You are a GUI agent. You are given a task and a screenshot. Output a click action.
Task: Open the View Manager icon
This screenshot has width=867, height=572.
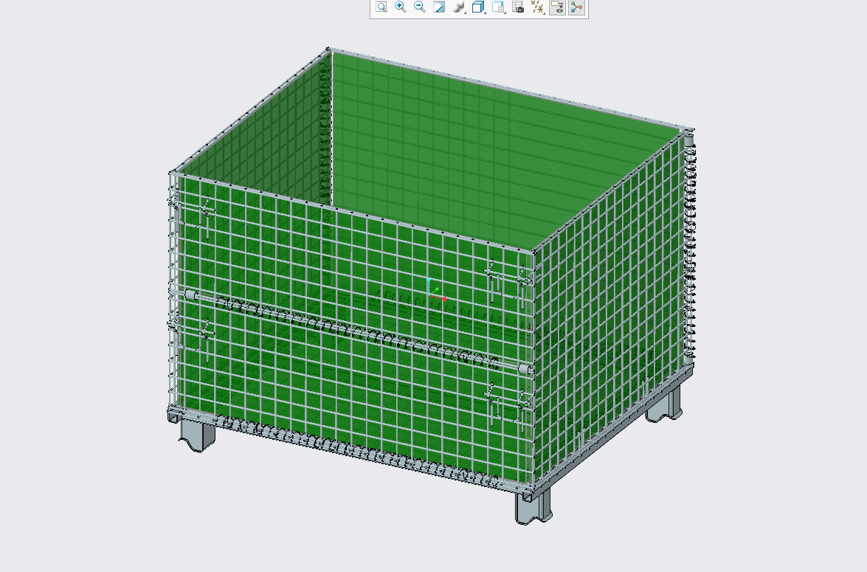(x=498, y=7)
